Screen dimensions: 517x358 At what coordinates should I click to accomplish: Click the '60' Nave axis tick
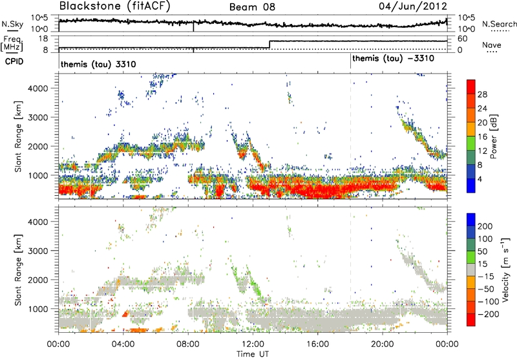[463, 39]
